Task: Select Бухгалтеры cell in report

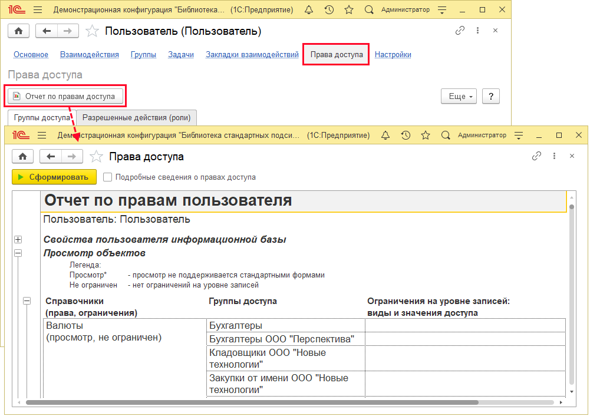Action: (x=286, y=326)
